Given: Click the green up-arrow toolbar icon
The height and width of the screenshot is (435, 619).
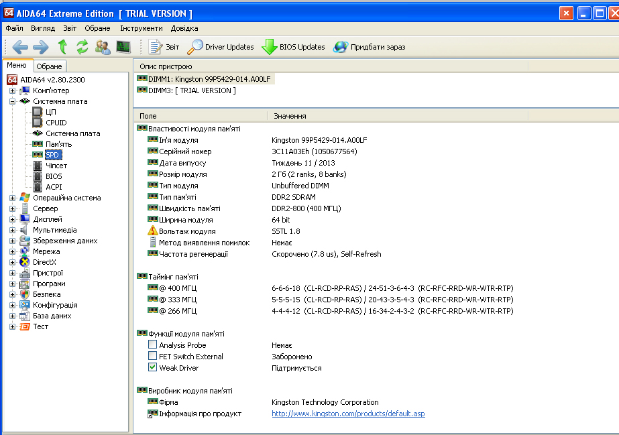Looking at the screenshot, I should click(x=62, y=47).
